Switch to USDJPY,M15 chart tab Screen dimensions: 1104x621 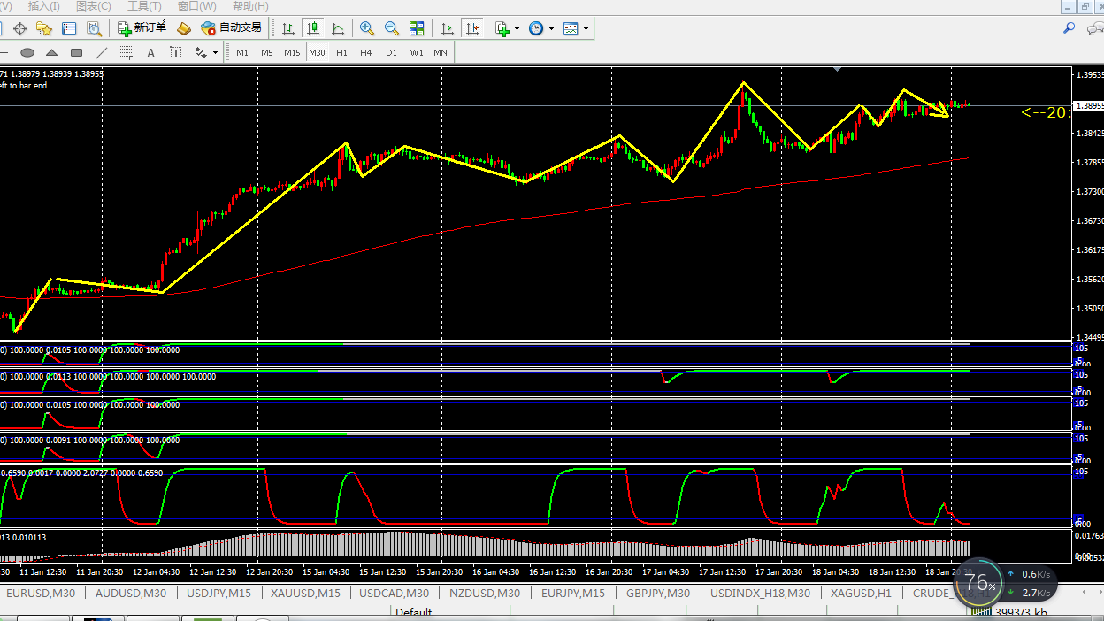[218, 594]
